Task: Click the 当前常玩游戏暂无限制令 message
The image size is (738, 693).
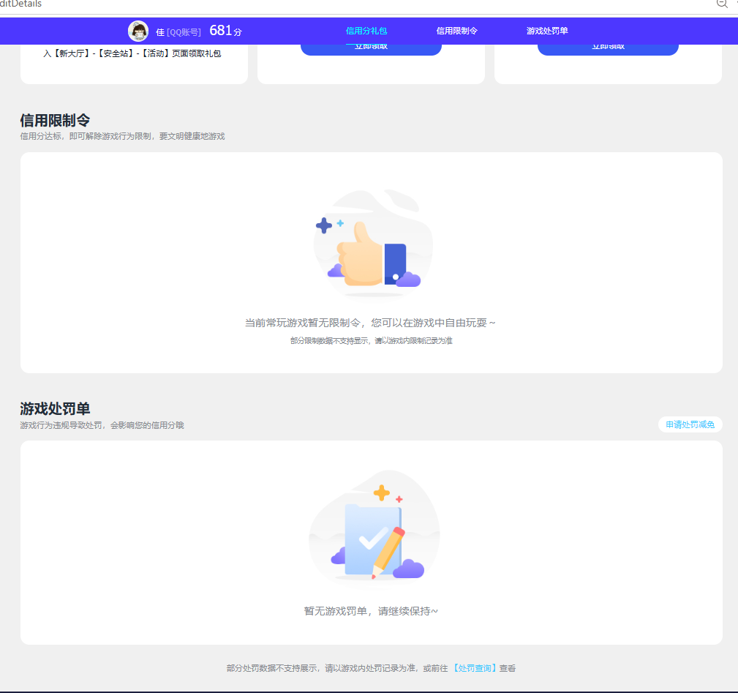Action: click(370, 323)
